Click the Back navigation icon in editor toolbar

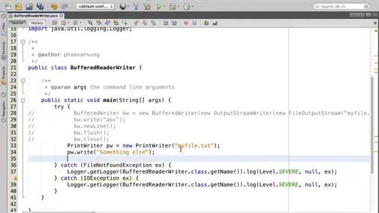click(63, 23)
